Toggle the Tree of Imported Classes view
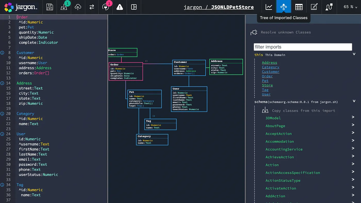Image resolution: width=361 pixels, height=203 pixels. coord(284,7)
